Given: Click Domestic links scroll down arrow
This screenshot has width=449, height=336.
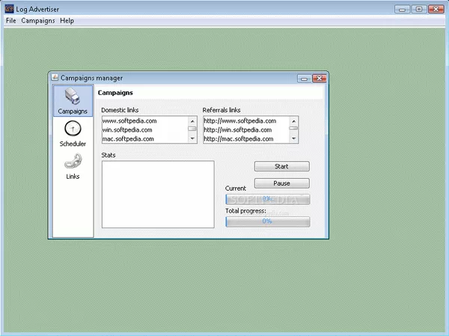Looking at the screenshot, I should [x=192, y=138].
